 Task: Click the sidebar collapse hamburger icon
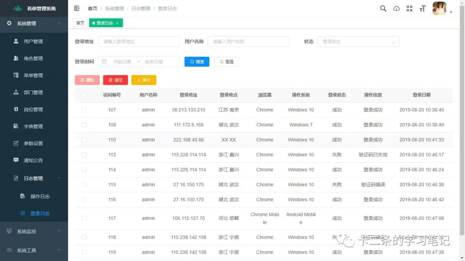point(77,8)
